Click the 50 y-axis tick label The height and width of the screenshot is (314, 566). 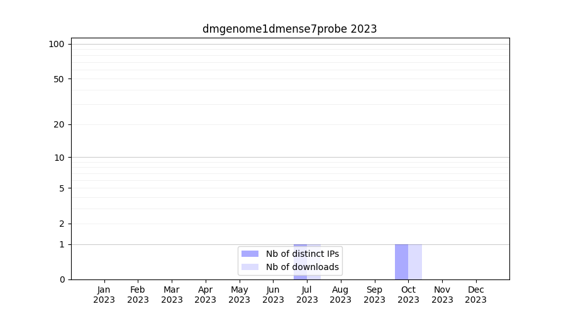(58, 79)
